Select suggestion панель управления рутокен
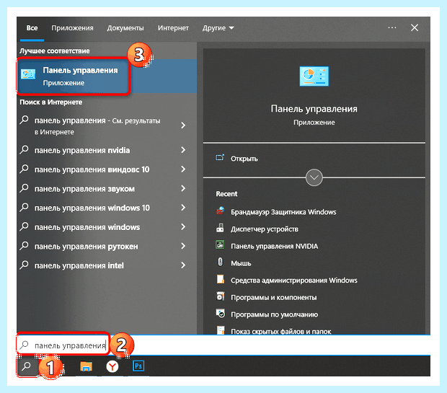Viewport: 447px width, 393px height. pyautogui.click(x=86, y=247)
